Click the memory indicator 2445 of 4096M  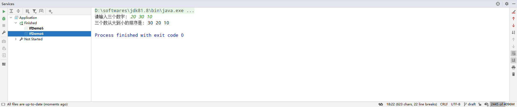(502, 104)
